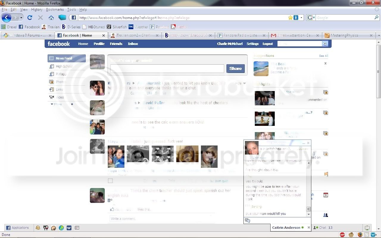Stop loading with the X toolbar icon
Viewport: 381px width, 238px height.
pos(40,18)
